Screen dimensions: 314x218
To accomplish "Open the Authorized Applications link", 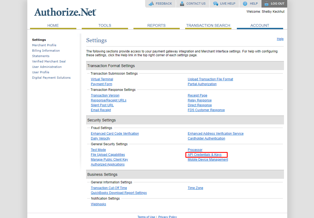I will click(107, 164).
